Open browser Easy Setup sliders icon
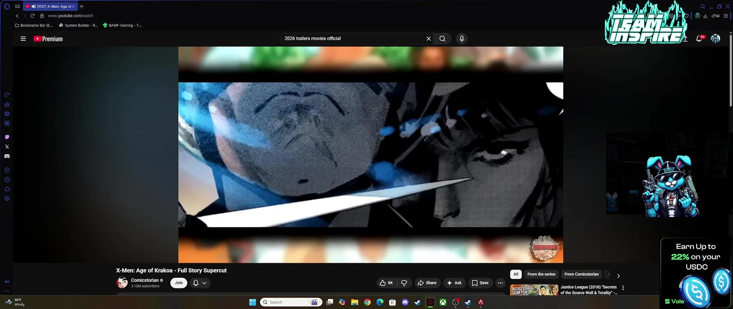 [726, 16]
